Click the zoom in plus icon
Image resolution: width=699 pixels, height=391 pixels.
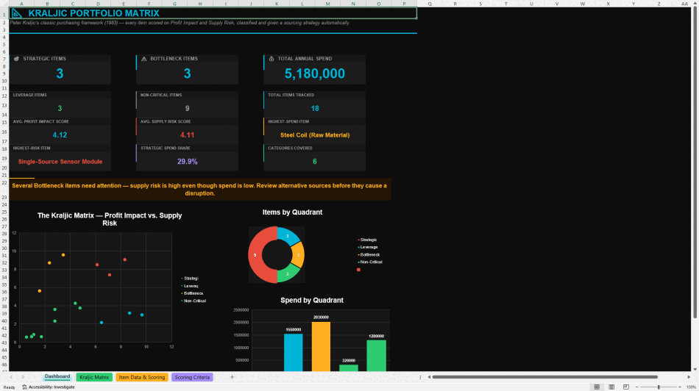(679, 387)
